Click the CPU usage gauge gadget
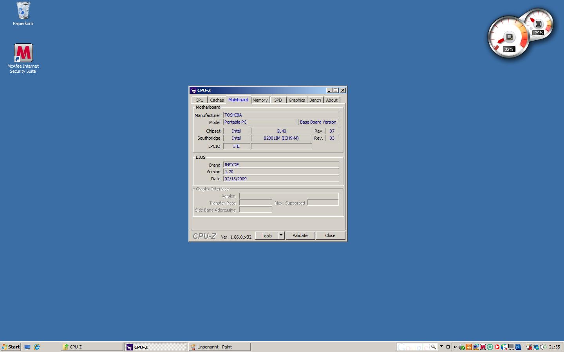This screenshot has height=352, width=564. pyautogui.click(x=509, y=37)
